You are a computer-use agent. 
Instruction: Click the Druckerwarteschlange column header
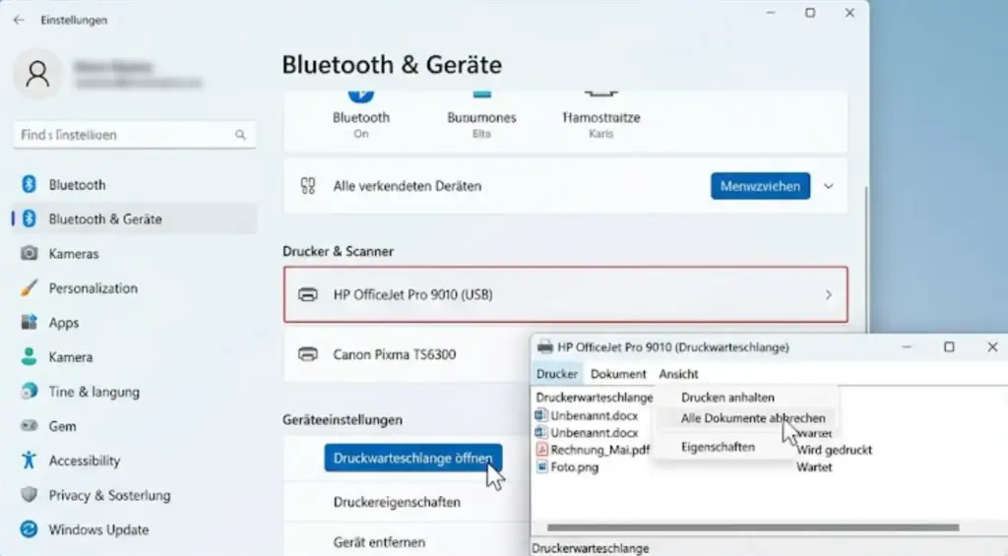594,398
